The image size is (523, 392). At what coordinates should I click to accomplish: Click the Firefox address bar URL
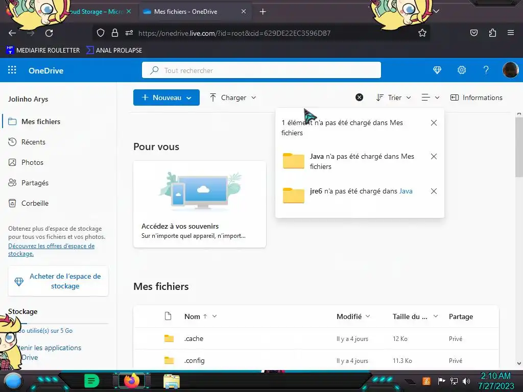(234, 33)
